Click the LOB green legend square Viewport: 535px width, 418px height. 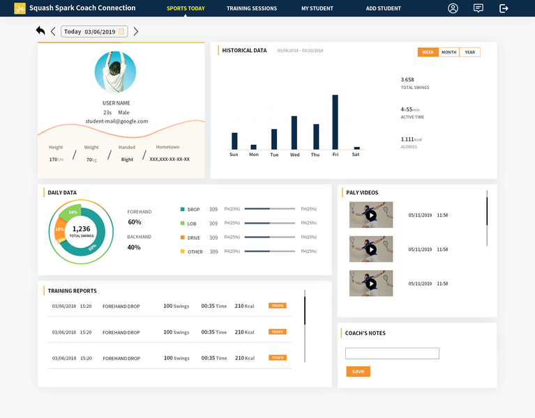click(183, 223)
